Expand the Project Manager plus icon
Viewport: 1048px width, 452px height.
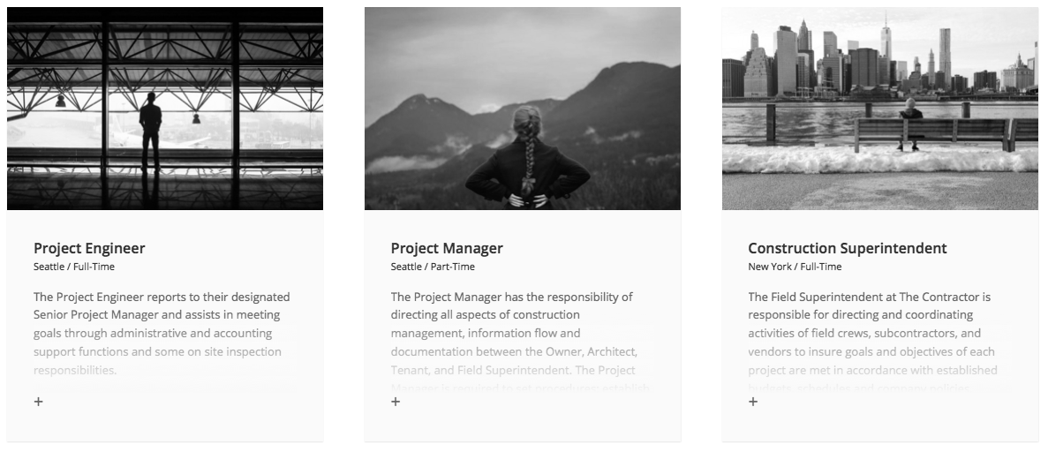pos(396,401)
